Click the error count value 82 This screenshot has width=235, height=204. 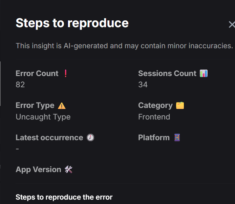click(20, 85)
